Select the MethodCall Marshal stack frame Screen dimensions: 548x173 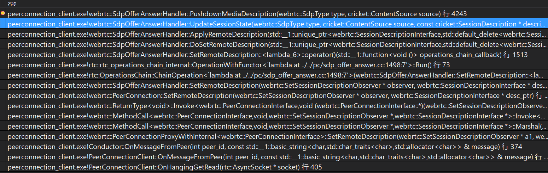point(277,126)
